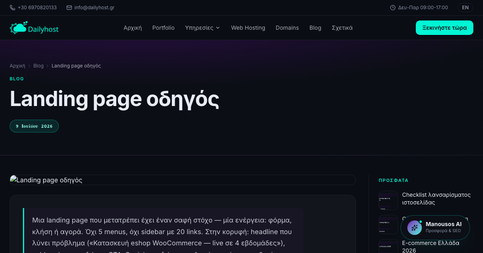Go to the Αρχική breadcrumb link
This screenshot has height=253, width=483.
coord(17,65)
